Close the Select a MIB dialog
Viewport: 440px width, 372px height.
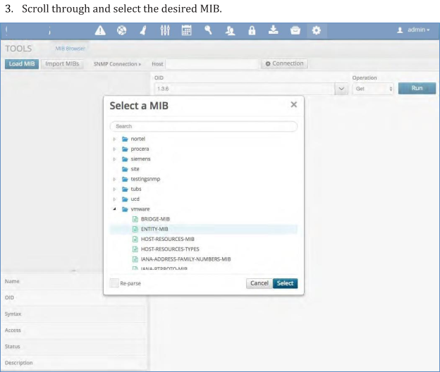tap(294, 104)
